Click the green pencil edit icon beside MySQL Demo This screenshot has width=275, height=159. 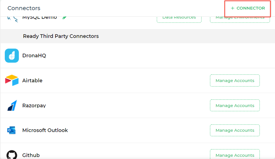pyautogui.click(x=65, y=18)
